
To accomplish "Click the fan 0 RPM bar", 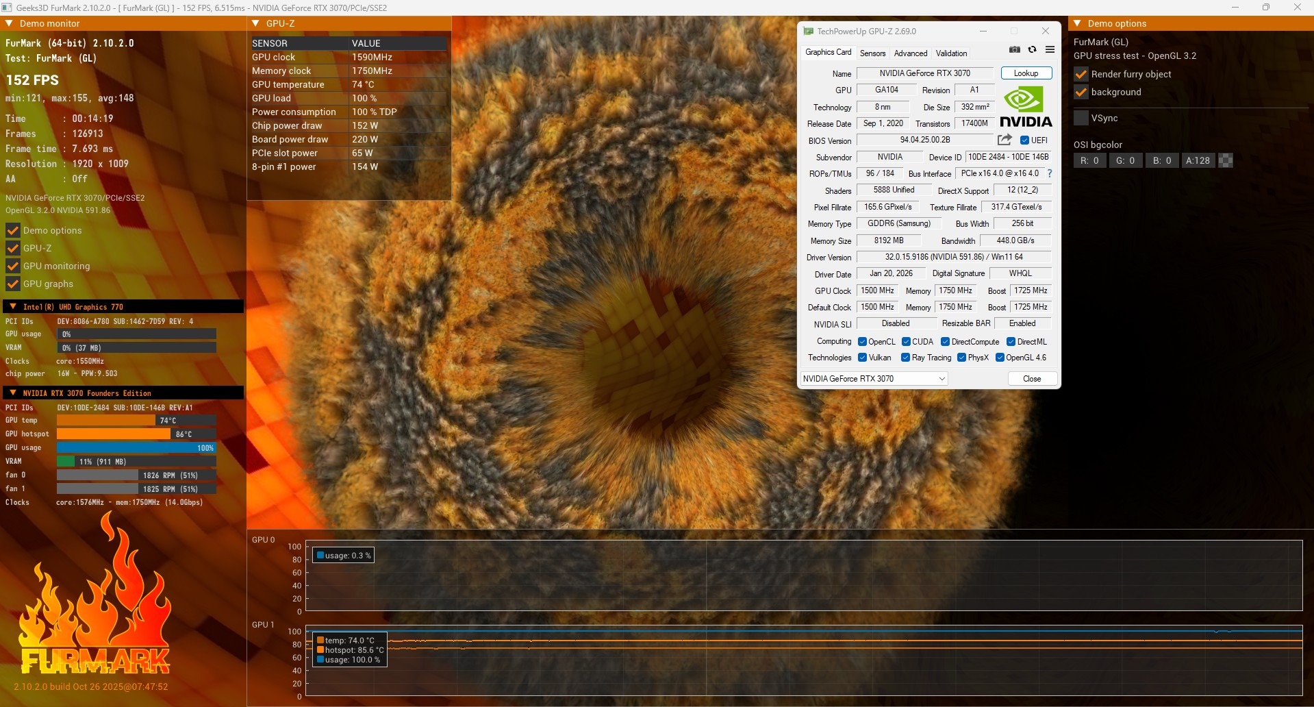I will coord(136,475).
